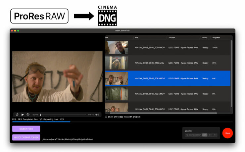Viewport: 245px width, 152px height.
Task: Click the 00:18 duration label
Action: 91,115
